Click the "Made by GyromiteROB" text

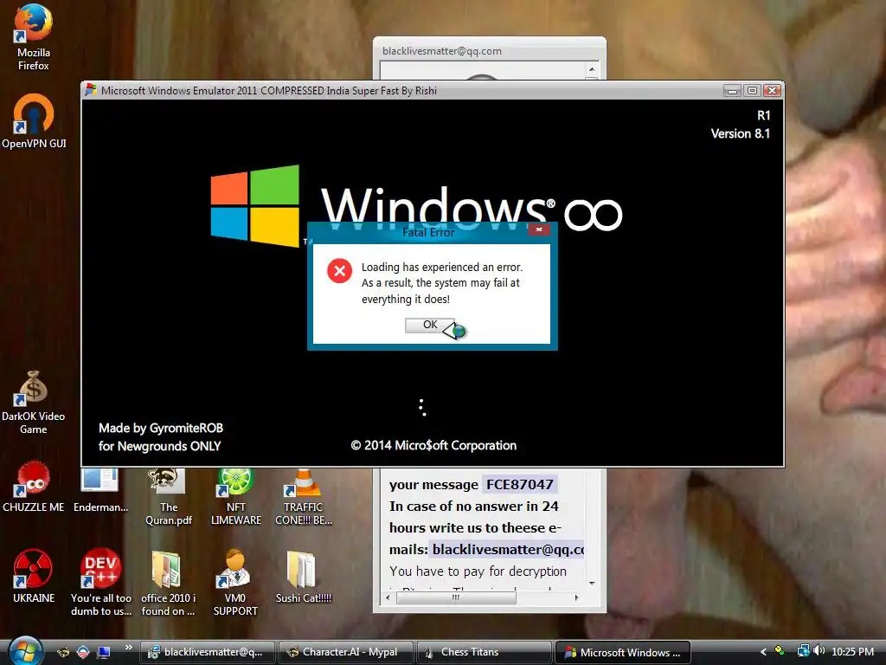coord(161,428)
